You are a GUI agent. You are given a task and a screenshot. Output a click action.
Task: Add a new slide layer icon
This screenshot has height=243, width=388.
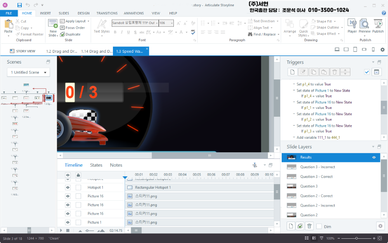291,226
